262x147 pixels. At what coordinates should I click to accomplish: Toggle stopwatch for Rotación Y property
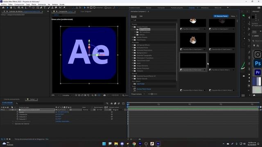(18, 119)
